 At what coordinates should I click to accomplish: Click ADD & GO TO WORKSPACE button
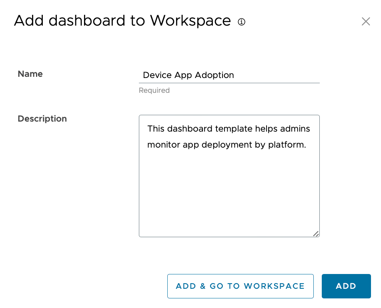coord(240,286)
